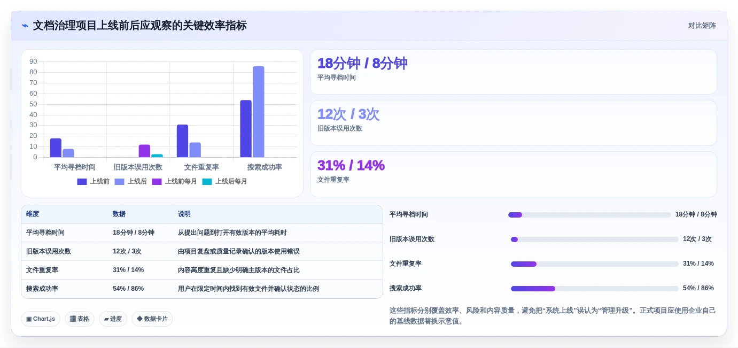The height and width of the screenshot is (348, 738).
Task: Open the 18分钟 / 8分钟 stat card
Action: [514, 72]
